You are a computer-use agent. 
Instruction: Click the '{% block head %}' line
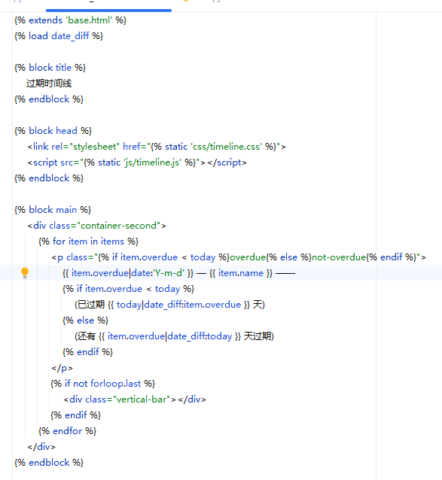coord(53,131)
